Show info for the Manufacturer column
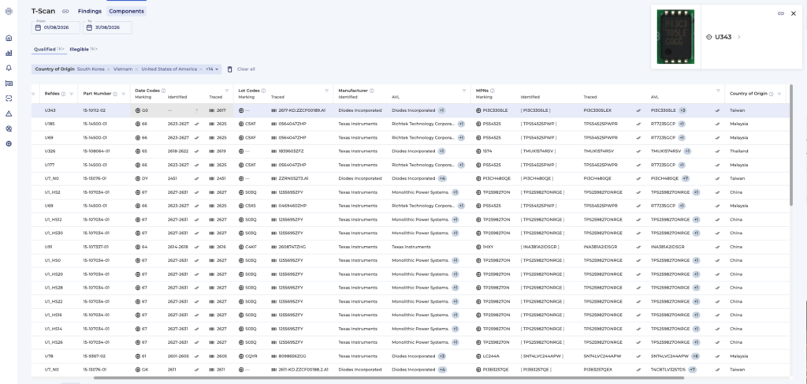The width and height of the screenshot is (807, 384). click(x=372, y=91)
